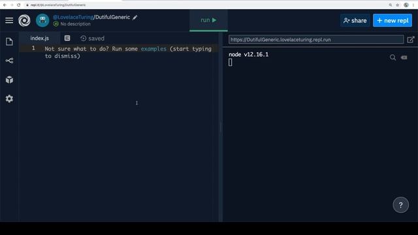Open the Settings gear in sidebar

9,99
